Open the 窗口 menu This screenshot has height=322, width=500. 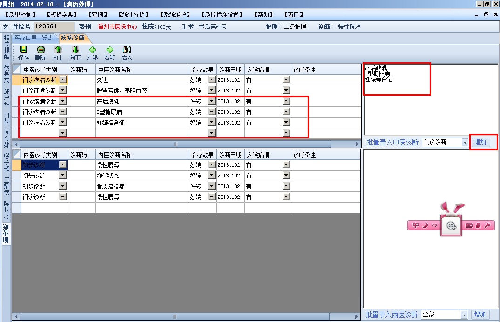(294, 15)
